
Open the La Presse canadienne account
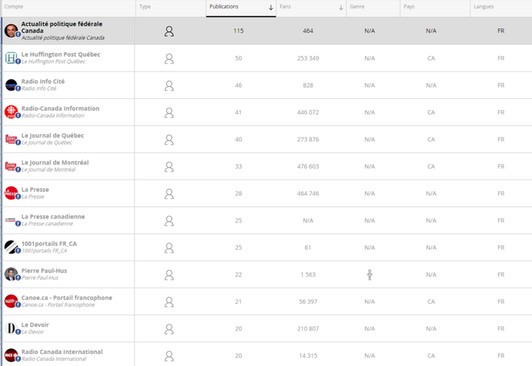point(53,216)
